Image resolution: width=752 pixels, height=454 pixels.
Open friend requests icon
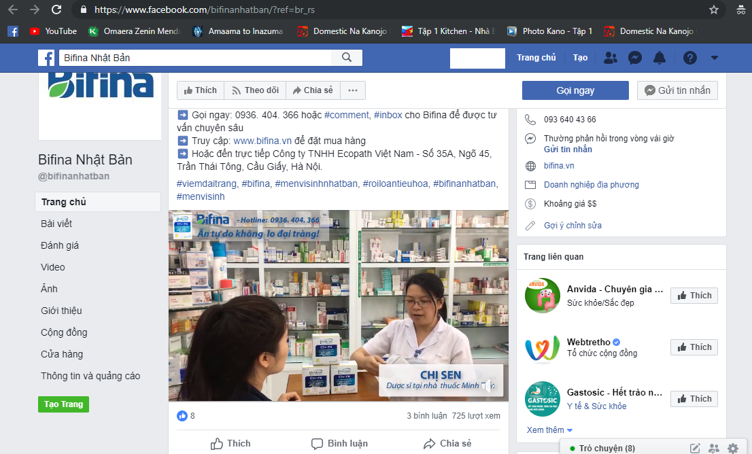tap(611, 58)
